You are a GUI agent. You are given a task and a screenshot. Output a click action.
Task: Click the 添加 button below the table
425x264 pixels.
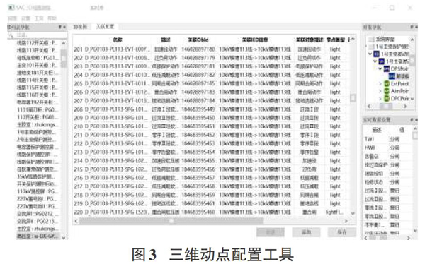click(306, 232)
